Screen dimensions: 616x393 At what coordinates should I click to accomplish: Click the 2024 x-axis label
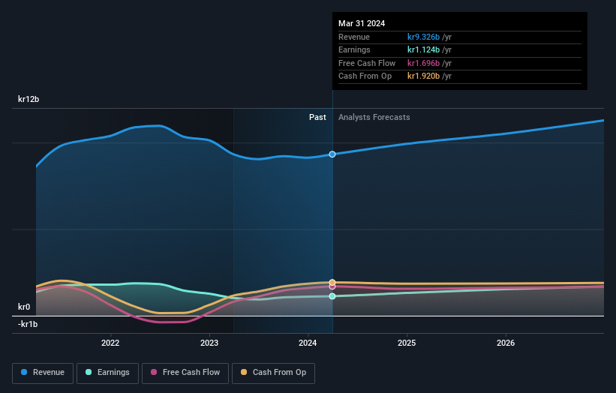pyautogui.click(x=308, y=343)
